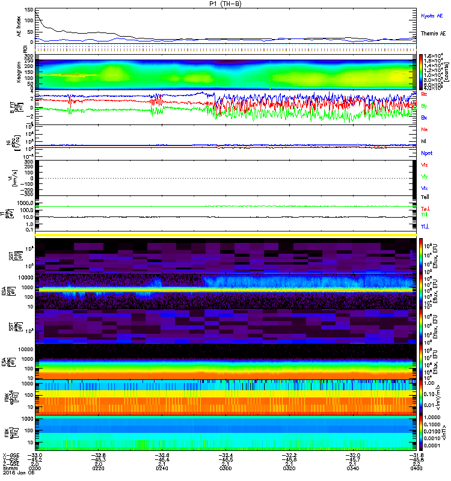Click the 0240 time tick label
The height and width of the screenshot is (481, 451).
click(162, 468)
